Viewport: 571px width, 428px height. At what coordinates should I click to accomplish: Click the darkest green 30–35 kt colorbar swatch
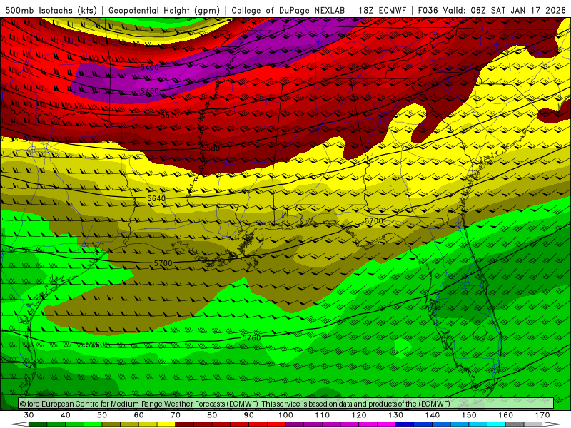coord(38,424)
